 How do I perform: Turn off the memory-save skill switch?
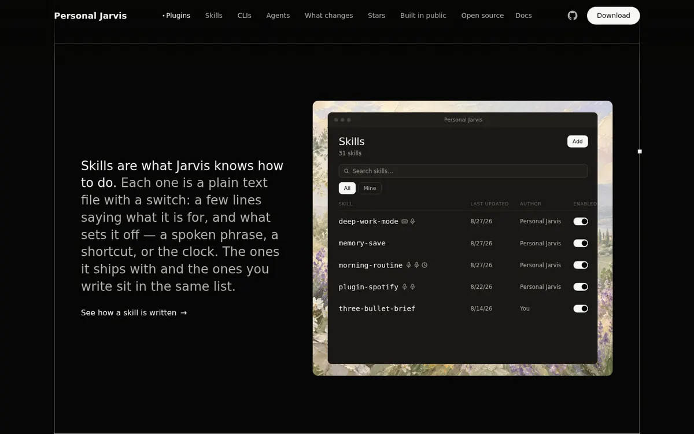click(581, 243)
